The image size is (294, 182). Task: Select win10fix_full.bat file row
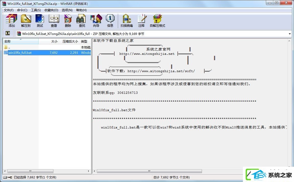pyautogui.click(x=47, y=53)
